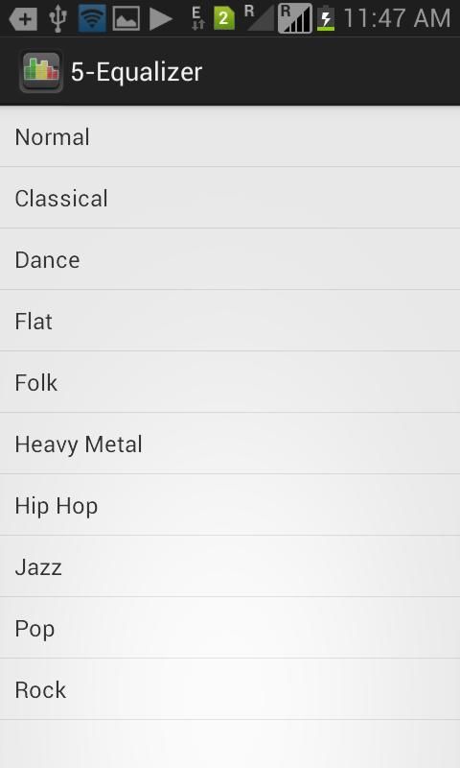Viewport: 460px width, 768px height.
Task: Tap the green SIM 2 icon
Action: coord(223,18)
